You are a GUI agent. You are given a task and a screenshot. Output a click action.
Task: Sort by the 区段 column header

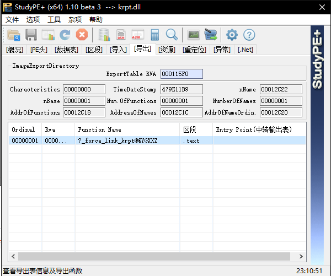196,129
